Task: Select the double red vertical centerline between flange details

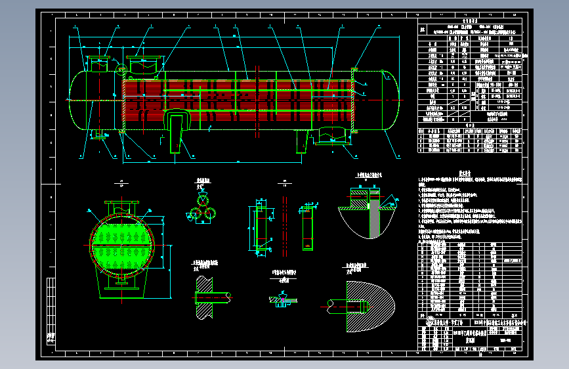Action: click(285, 227)
